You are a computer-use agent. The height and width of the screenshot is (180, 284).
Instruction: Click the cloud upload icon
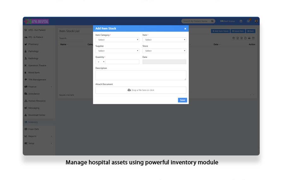pos(129,90)
